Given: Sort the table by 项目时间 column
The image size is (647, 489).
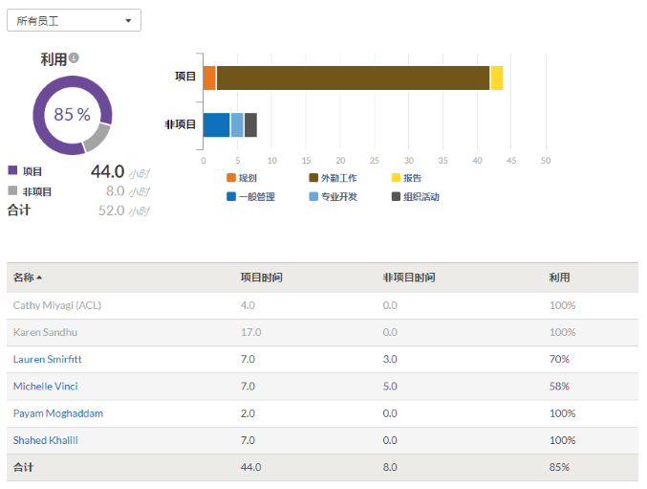Looking at the screenshot, I should point(261,278).
